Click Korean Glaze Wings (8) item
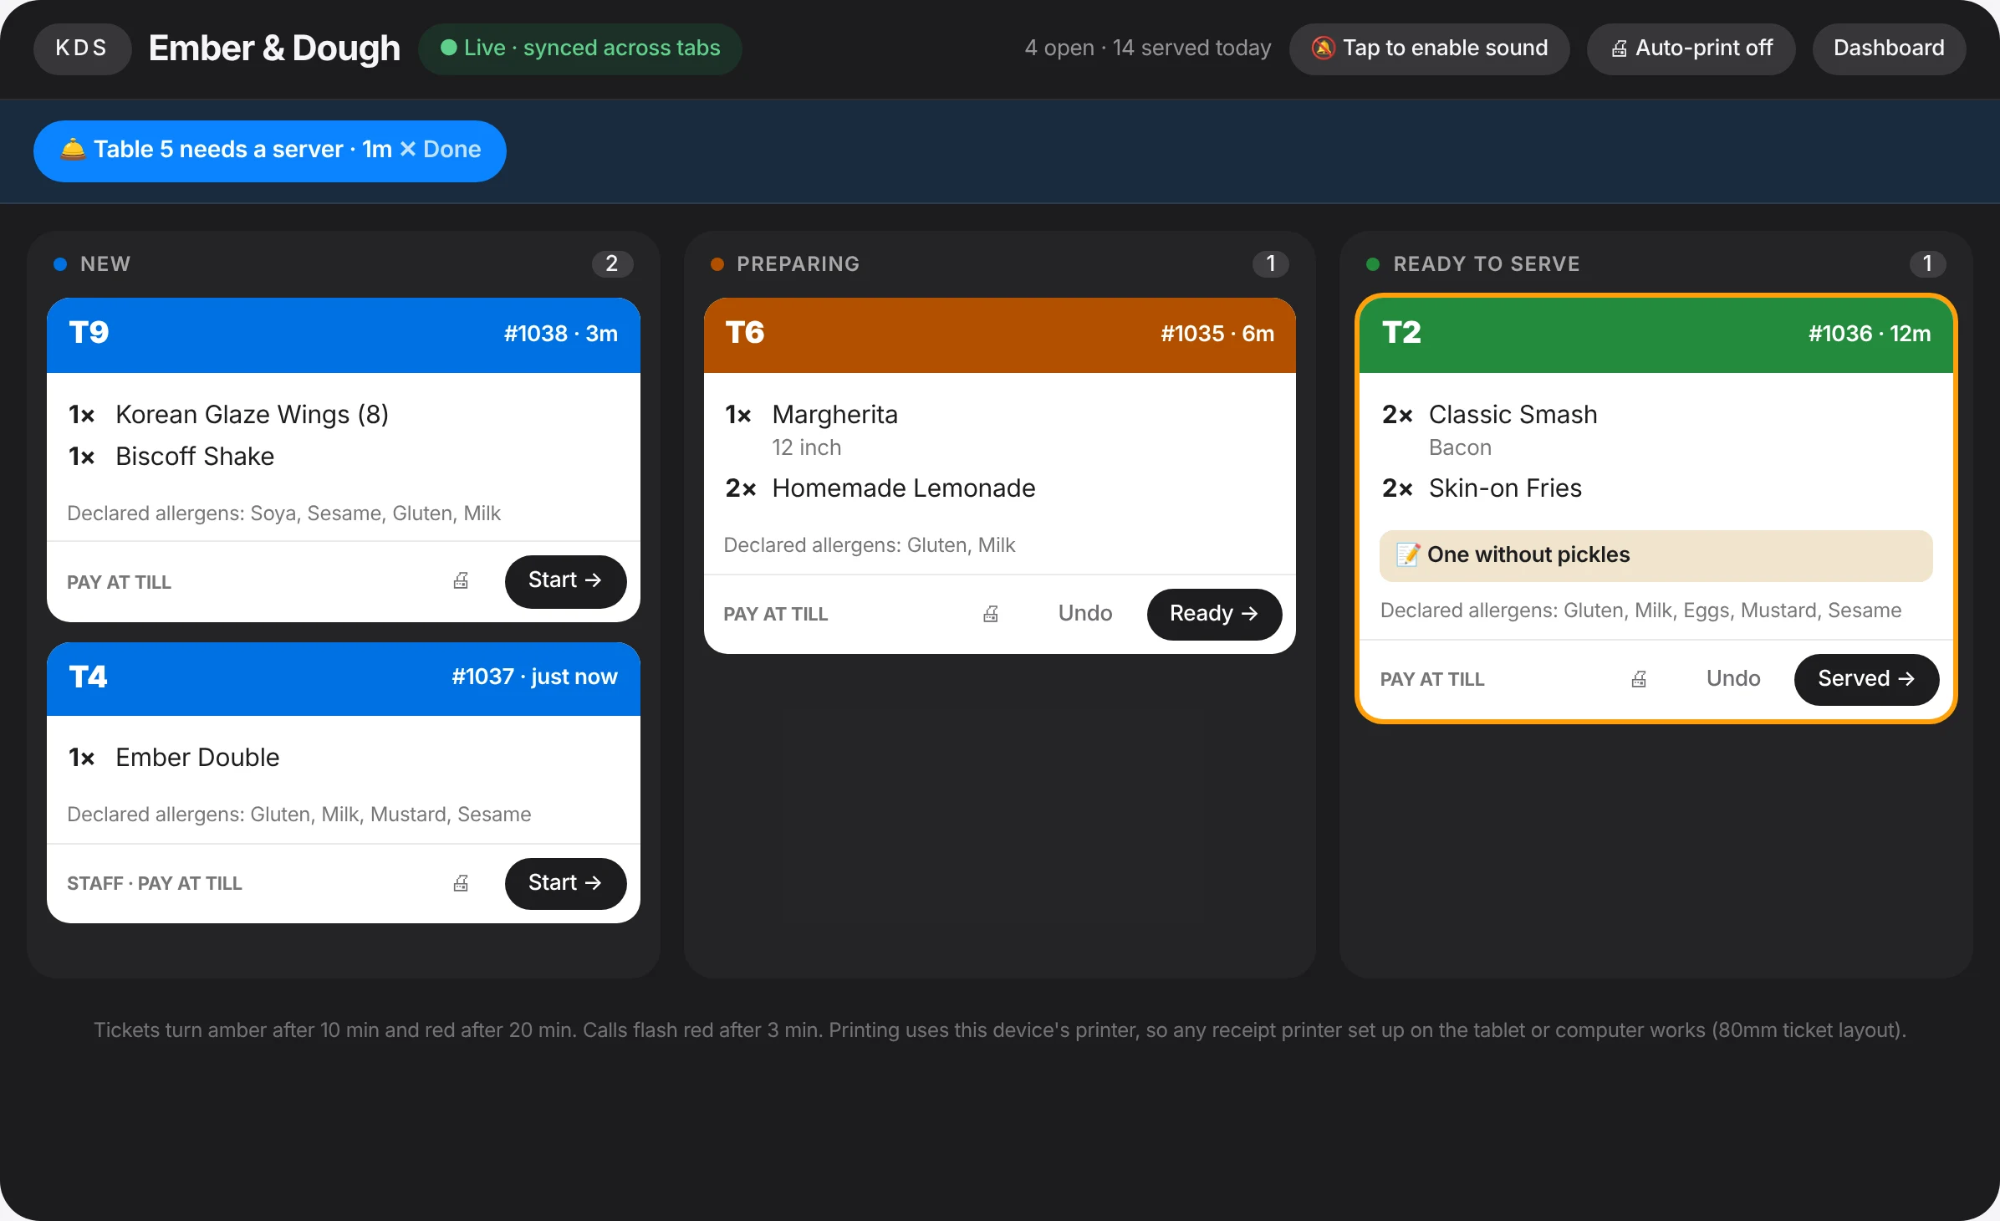 [x=253, y=415]
